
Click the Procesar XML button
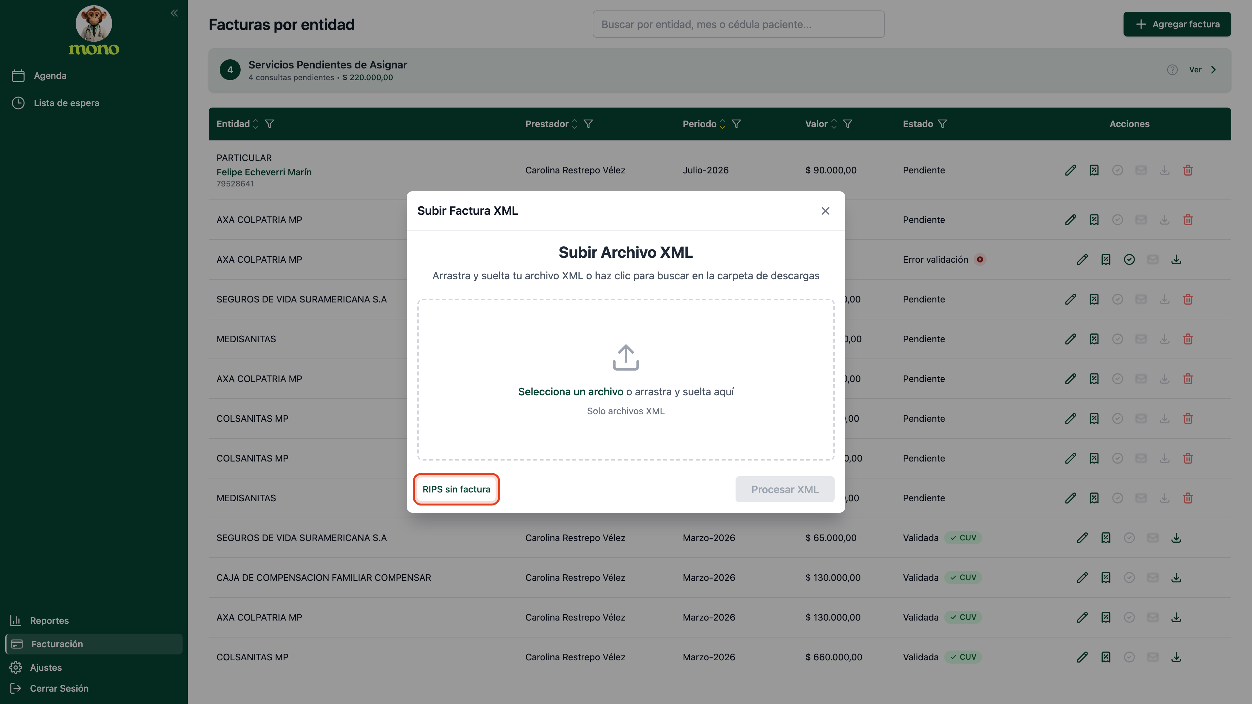pos(784,489)
